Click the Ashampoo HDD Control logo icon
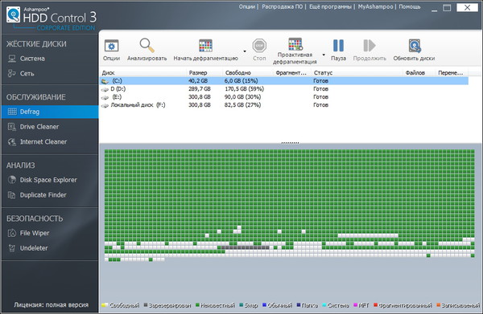Screen dimensions: 483x314 tap(13, 14)
